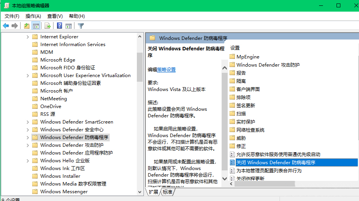Click description pane scroll down arrow
This screenshot has width=359, height=201.
[x=224, y=179]
